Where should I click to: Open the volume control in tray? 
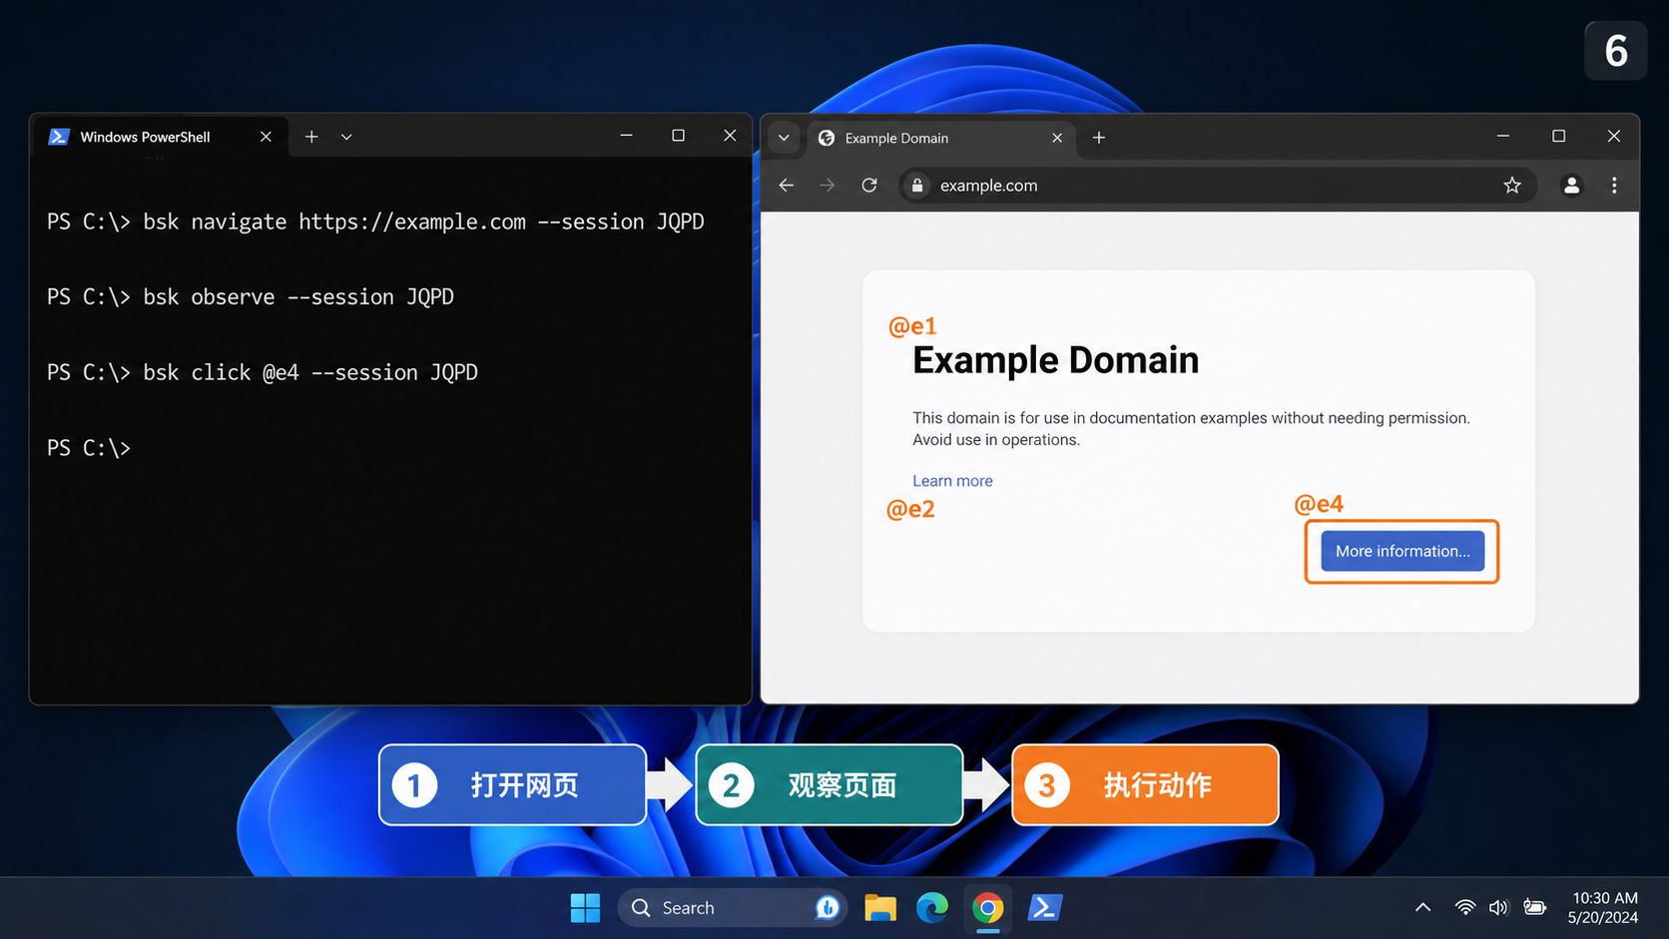1498,908
